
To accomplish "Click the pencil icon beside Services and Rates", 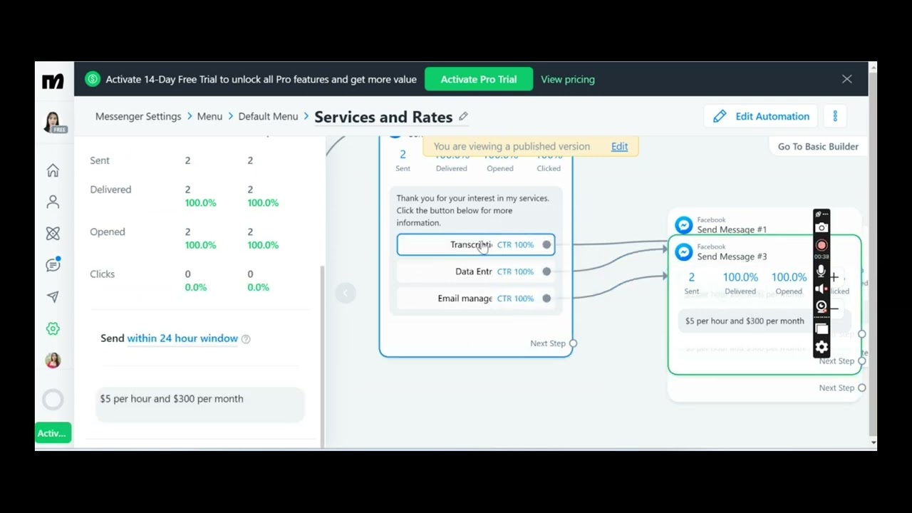I will (x=463, y=116).
